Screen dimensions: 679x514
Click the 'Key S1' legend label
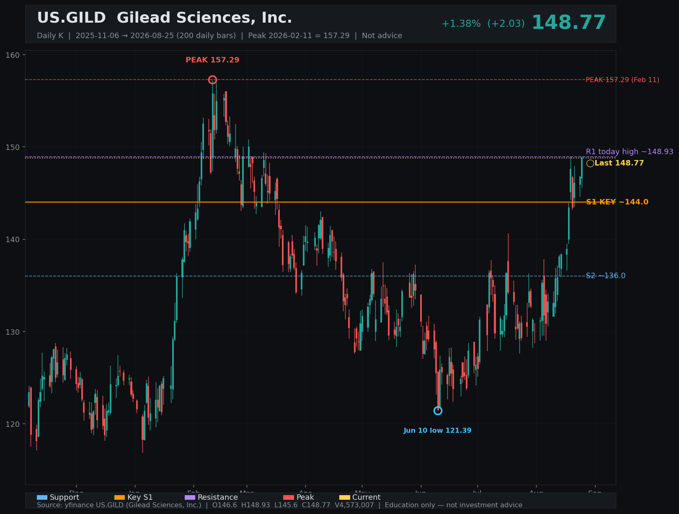(x=140, y=497)
